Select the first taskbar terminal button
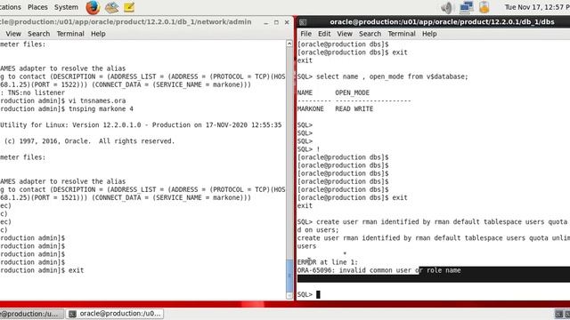 point(32,314)
